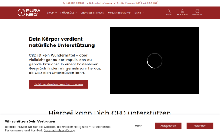The height and width of the screenshot is (137, 220).
Task: Click the phone number +43 316 931288
Action: [x=75, y=3]
